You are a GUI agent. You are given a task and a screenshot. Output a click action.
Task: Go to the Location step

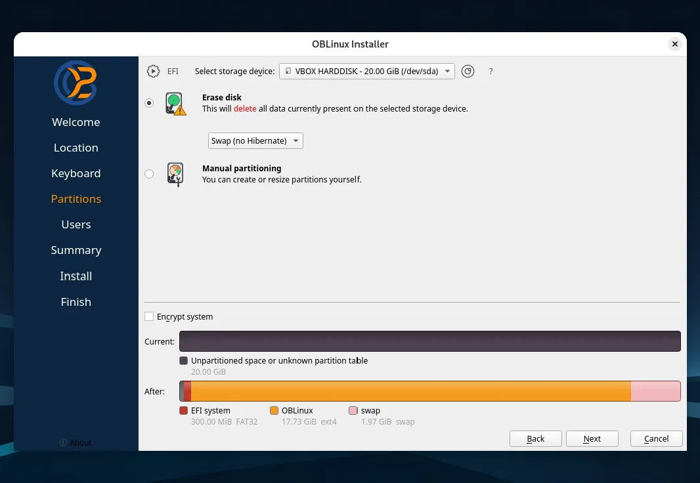(76, 148)
